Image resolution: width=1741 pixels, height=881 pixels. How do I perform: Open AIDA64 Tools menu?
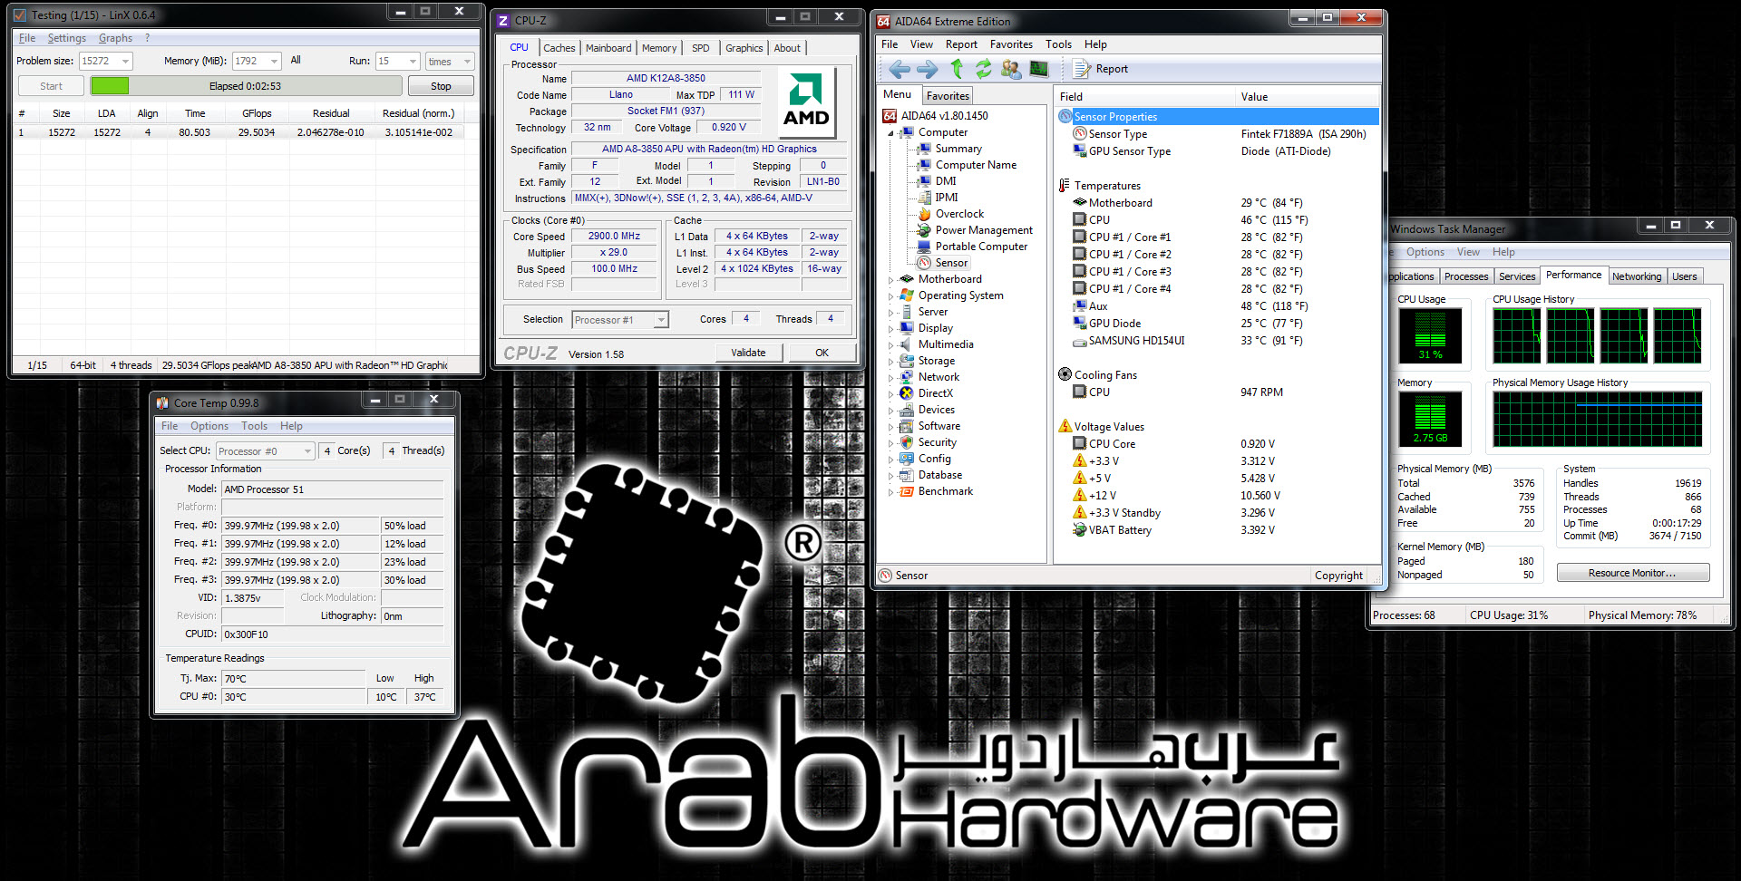1058,44
